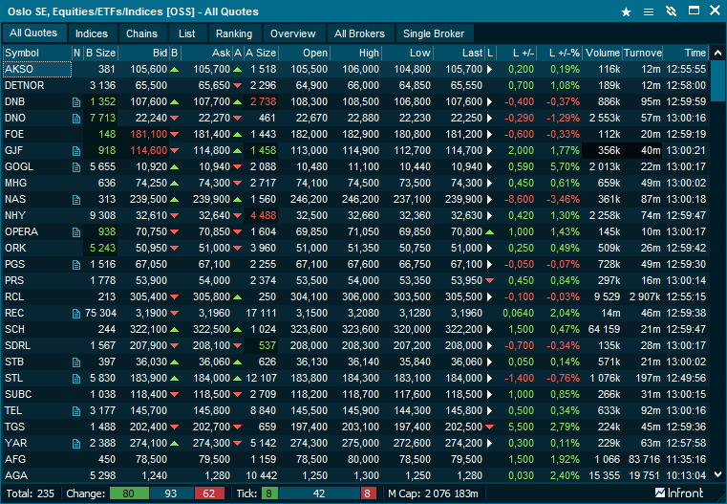Sort by the Symbol column header
The height and width of the screenshot is (504, 727).
click(x=36, y=53)
